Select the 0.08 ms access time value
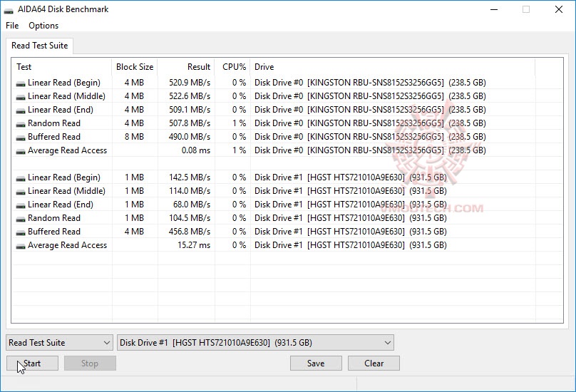The width and height of the screenshot is (576, 392). tap(196, 150)
